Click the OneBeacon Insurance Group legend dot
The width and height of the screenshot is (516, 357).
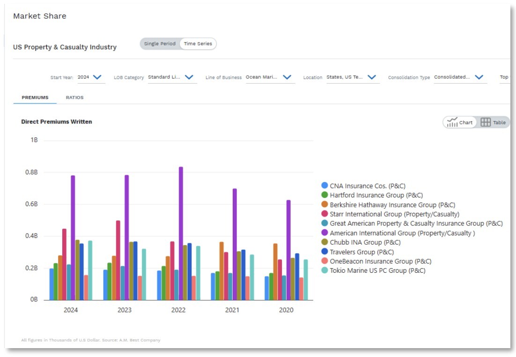324,261
